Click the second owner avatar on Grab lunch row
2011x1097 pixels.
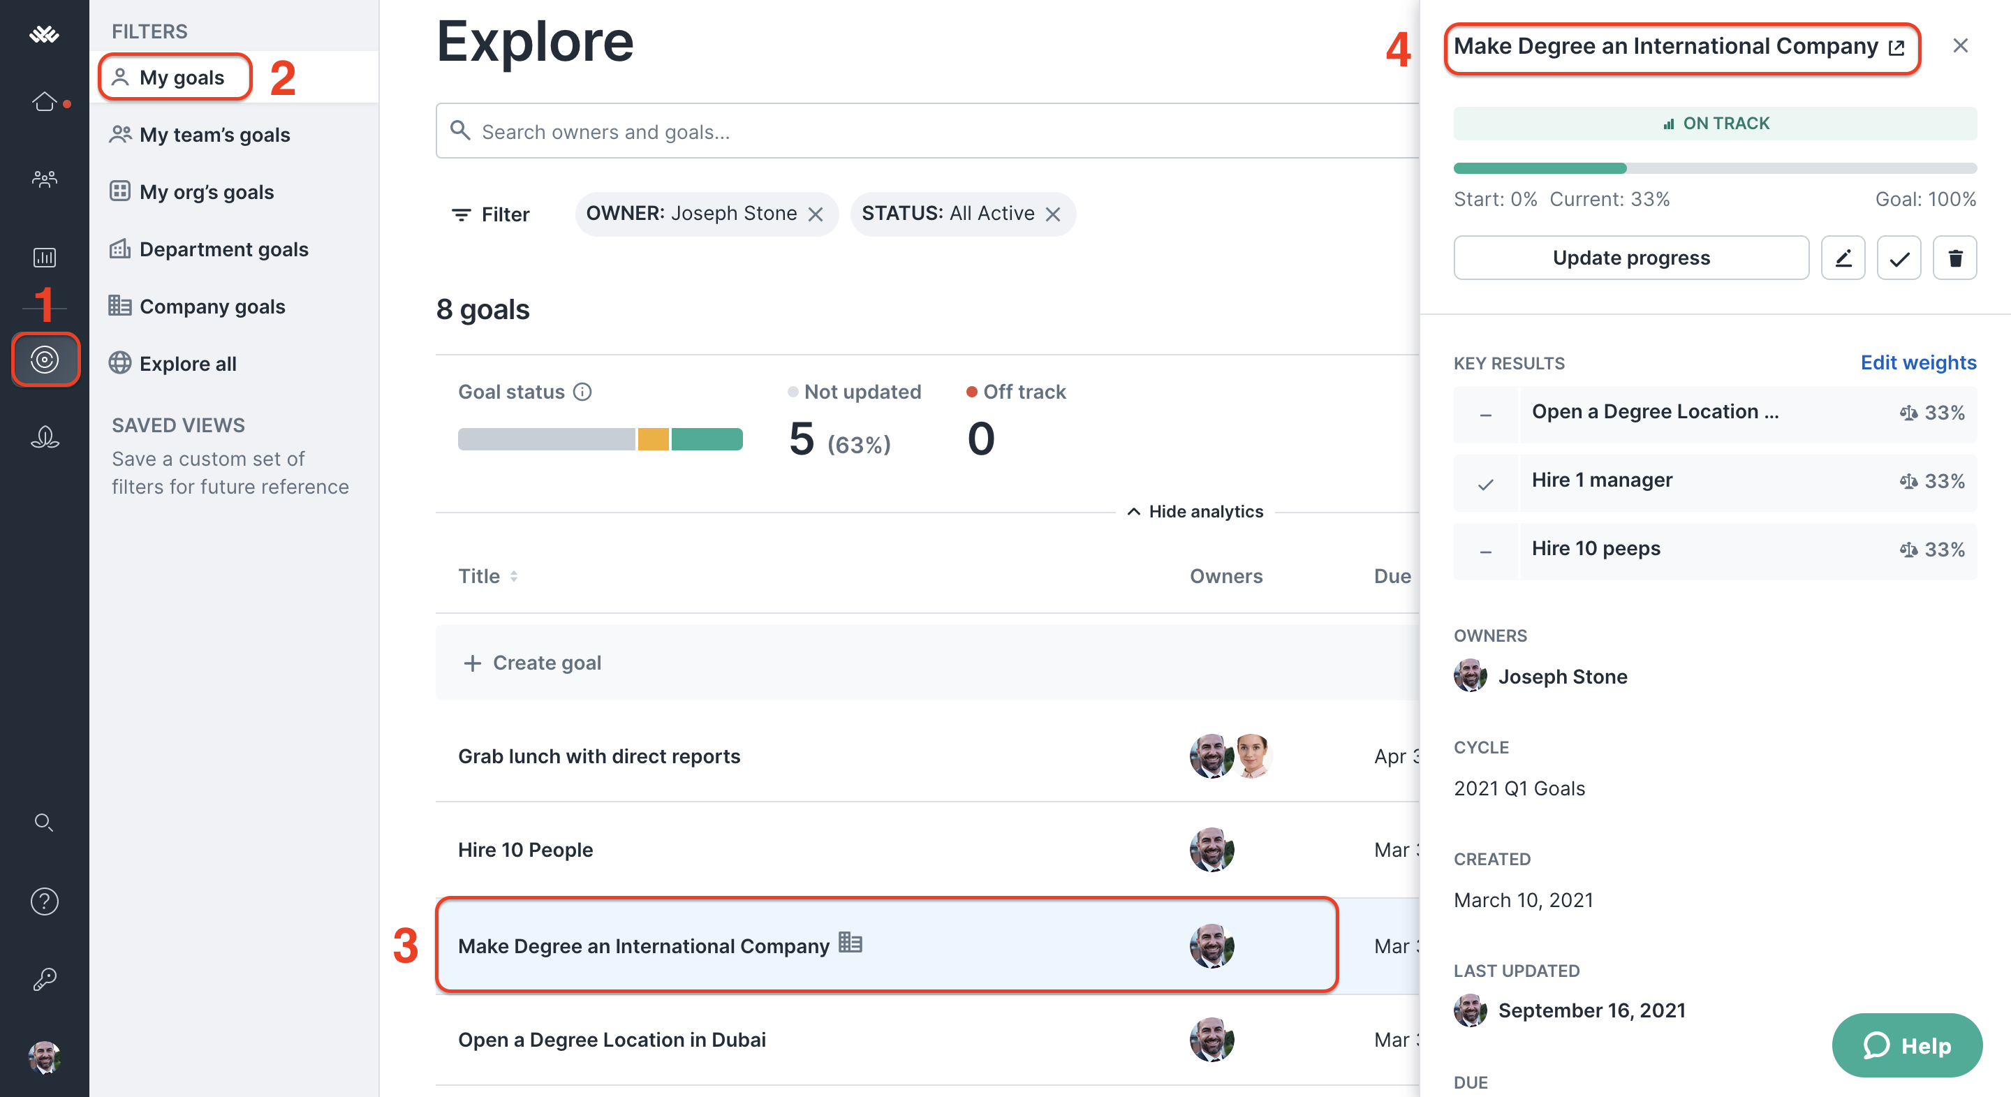[1252, 756]
